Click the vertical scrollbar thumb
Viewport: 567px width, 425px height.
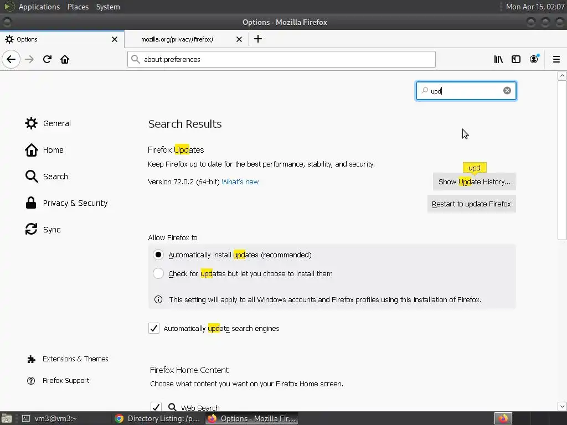click(562, 160)
